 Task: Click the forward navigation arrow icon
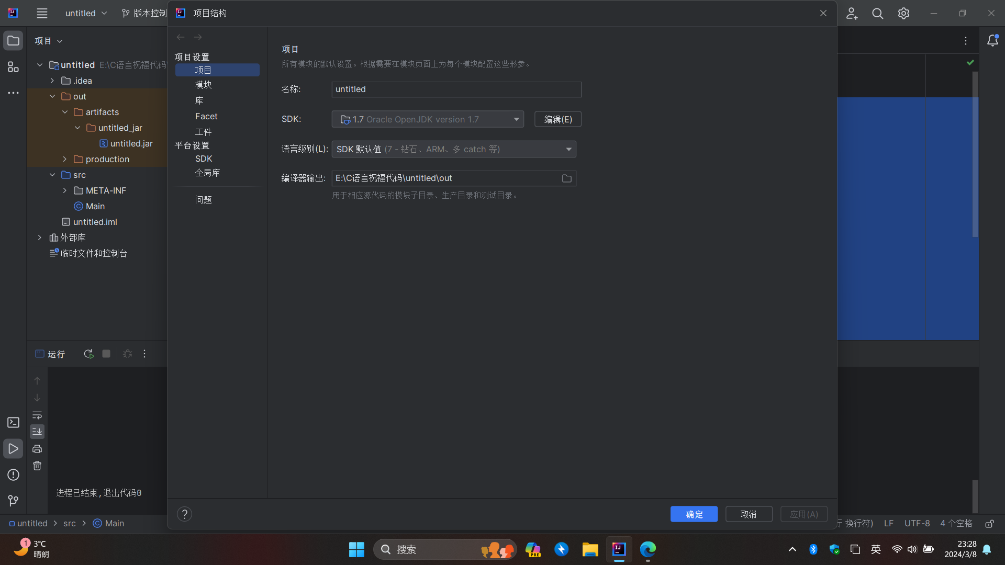198,37
